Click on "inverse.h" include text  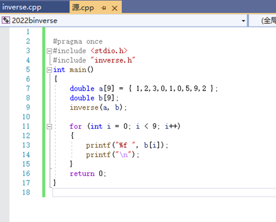click(x=113, y=60)
